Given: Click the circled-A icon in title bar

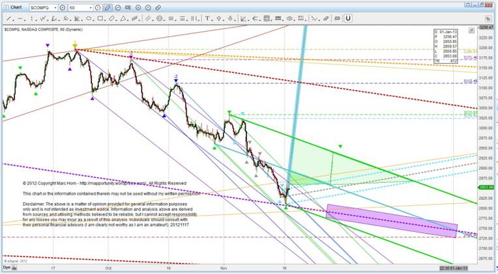Looking at the screenshot, I should [x=148, y=8].
